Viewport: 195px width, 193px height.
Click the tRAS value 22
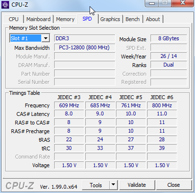point(69,139)
